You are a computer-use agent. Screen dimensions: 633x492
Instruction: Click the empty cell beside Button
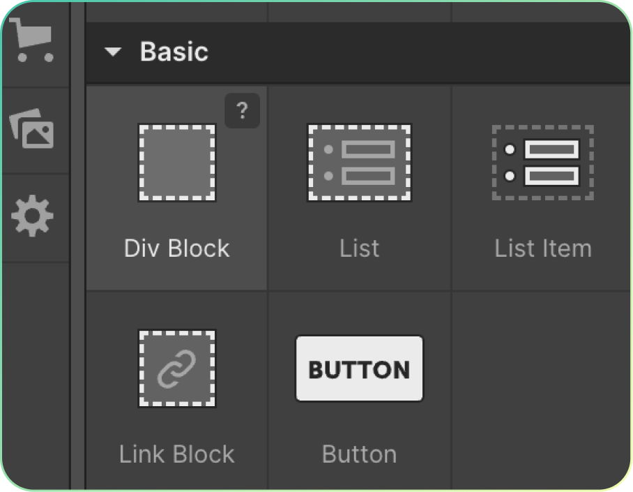pos(542,391)
